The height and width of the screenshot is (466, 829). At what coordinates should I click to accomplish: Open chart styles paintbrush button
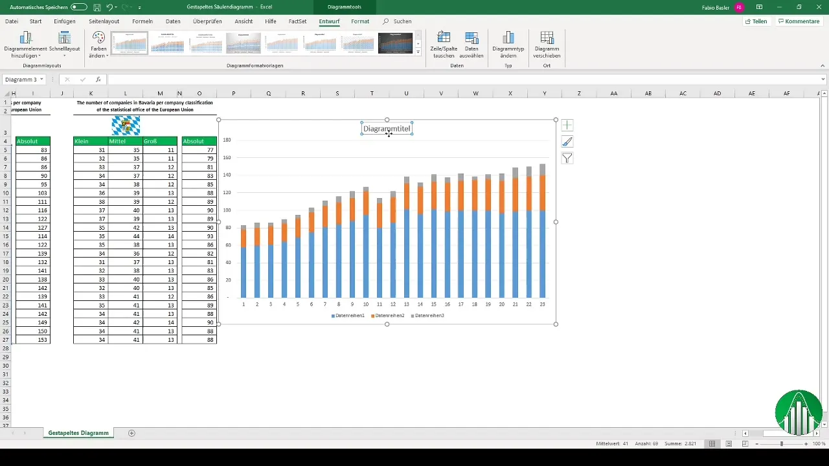(567, 142)
